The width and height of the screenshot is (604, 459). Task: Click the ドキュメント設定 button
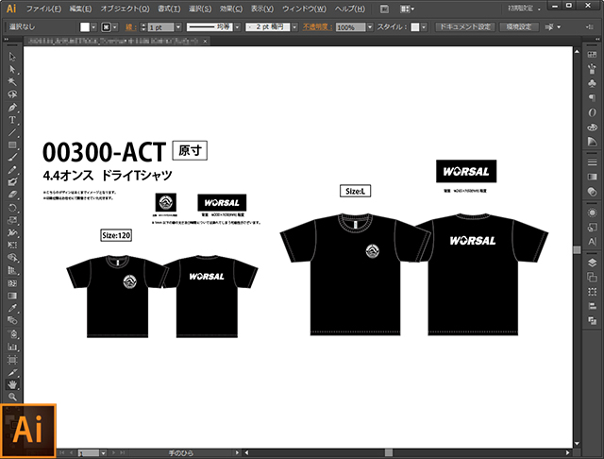pos(463,27)
